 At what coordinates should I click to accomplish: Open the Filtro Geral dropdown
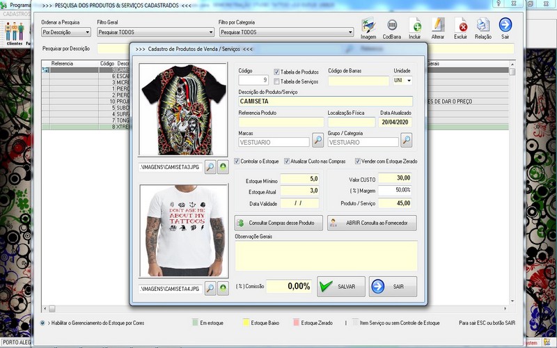(x=155, y=32)
